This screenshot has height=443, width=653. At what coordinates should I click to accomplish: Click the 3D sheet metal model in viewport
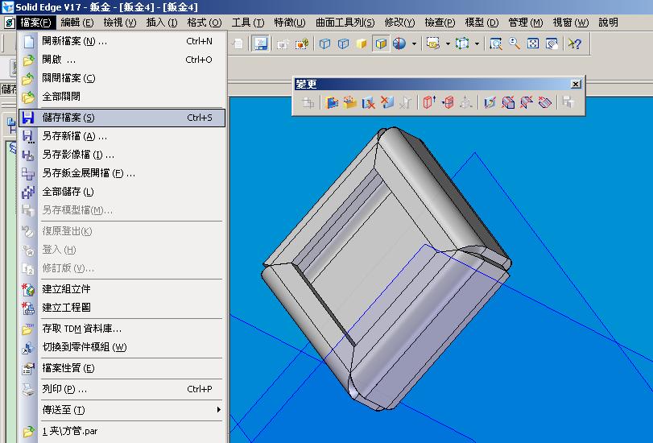coord(386,269)
